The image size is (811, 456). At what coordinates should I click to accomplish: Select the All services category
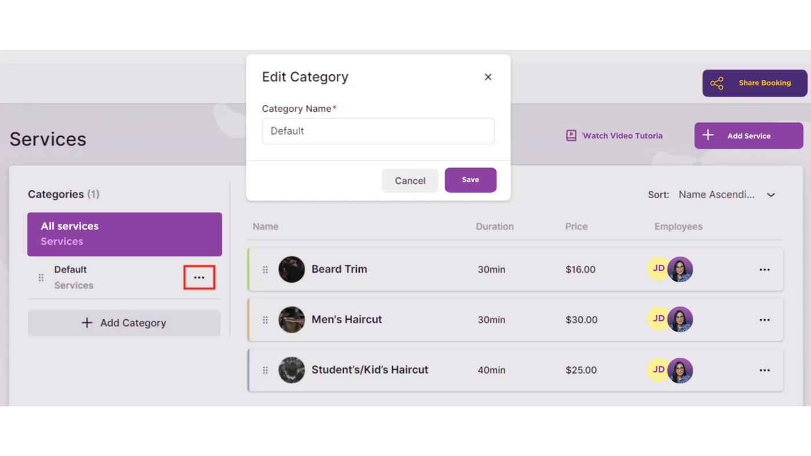point(125,234)
